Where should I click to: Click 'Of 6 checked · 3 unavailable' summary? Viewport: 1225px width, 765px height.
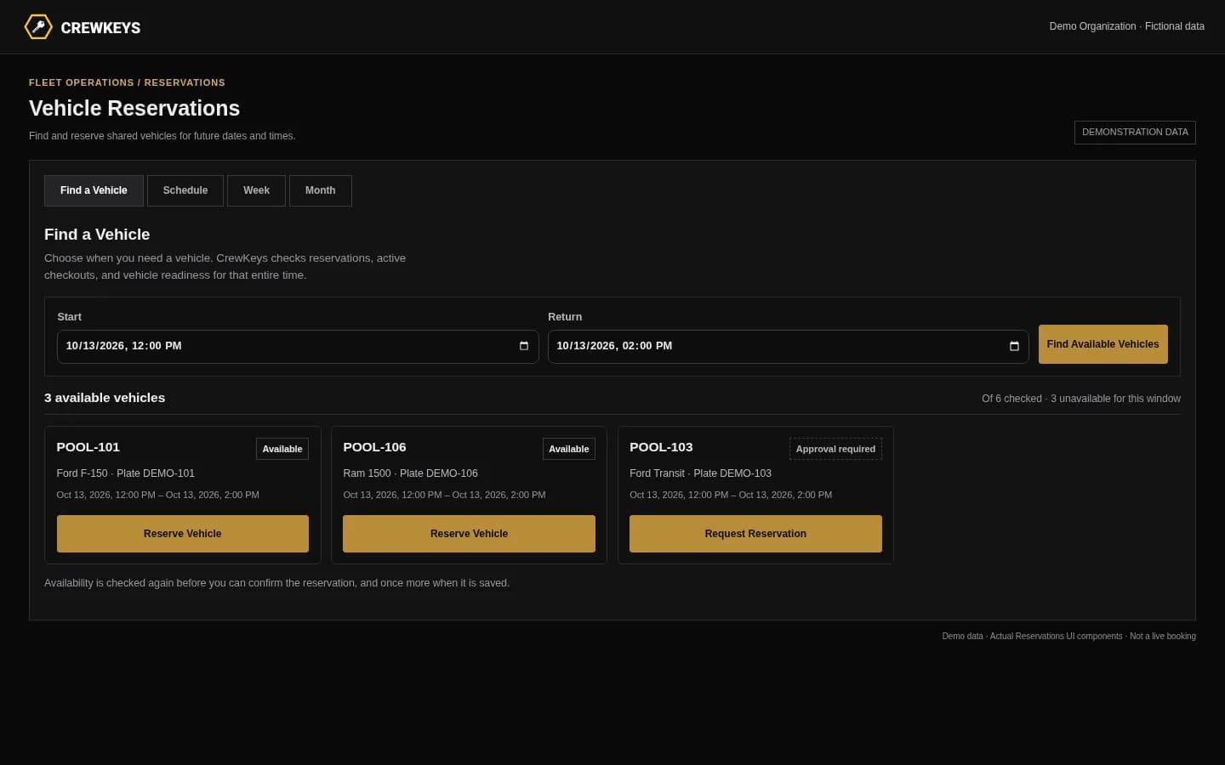[1081, 399]
